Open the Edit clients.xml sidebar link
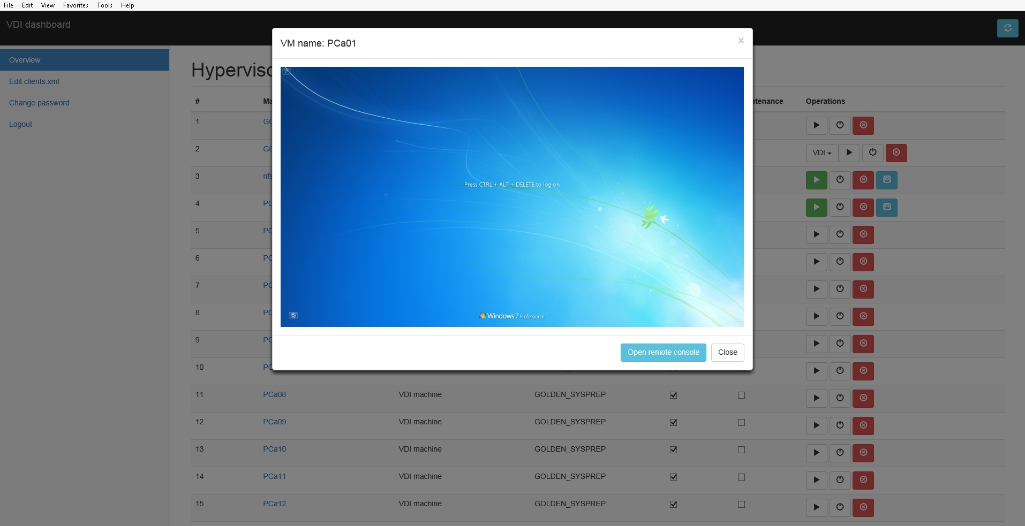 34,81
